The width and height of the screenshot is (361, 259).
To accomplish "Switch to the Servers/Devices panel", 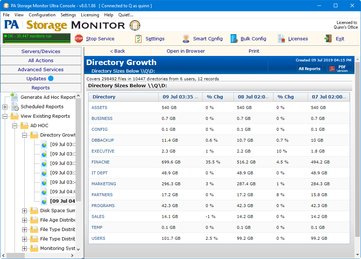I will coord(41,51).
